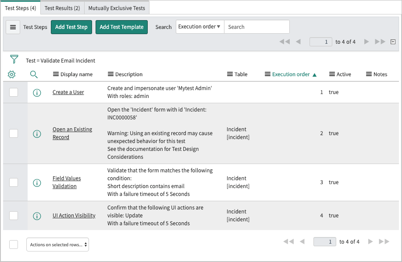Switch to the Test Steps (4) tab

coord(21,8)
